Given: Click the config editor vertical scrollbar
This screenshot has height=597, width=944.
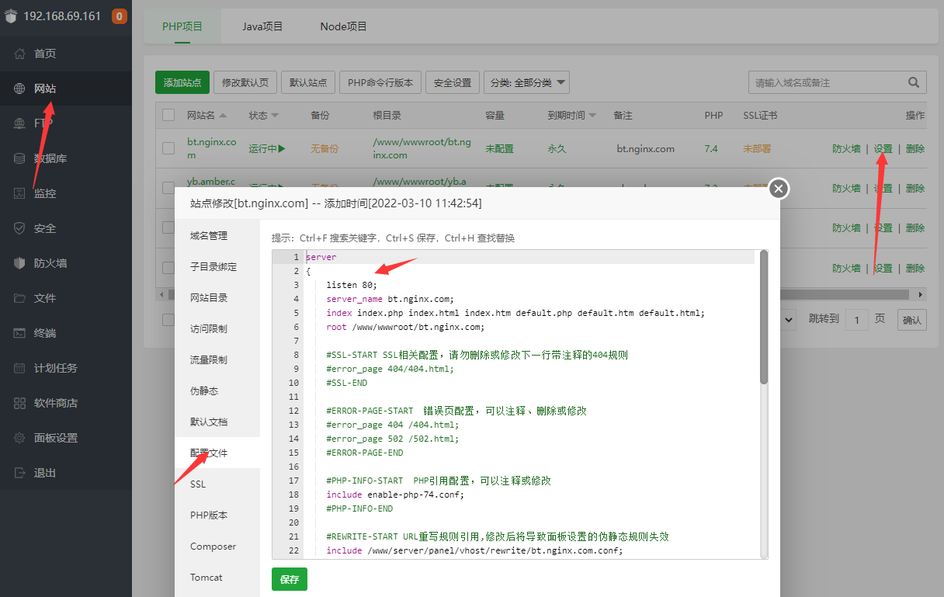Looking at the screenshot, I should pyautogui.click(x=764, y=317).
